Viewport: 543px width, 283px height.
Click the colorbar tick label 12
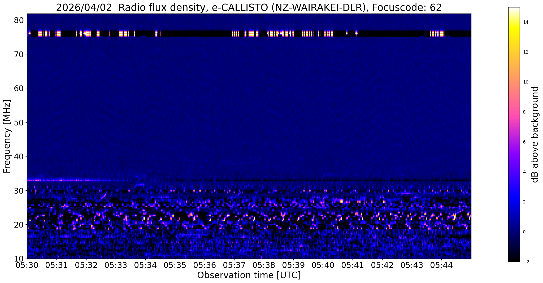click(x=525, y=52)
